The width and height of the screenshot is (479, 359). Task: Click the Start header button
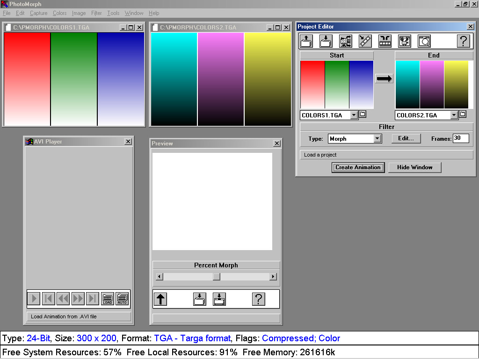(337, 55)
